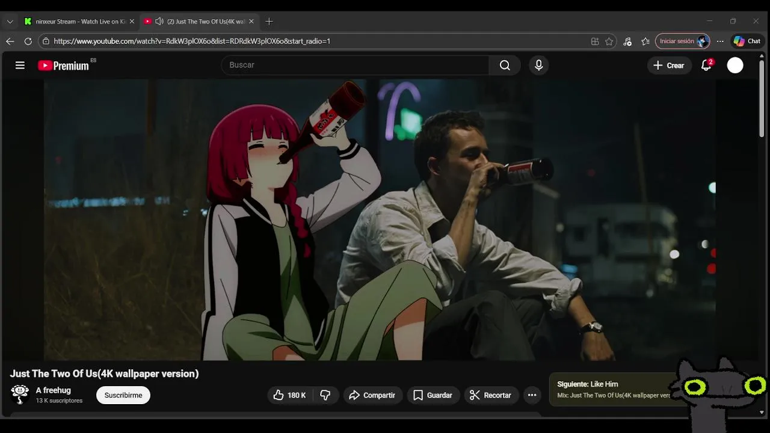Click the search magnifier button
This screenshot has width=770, height=433.
505,65
